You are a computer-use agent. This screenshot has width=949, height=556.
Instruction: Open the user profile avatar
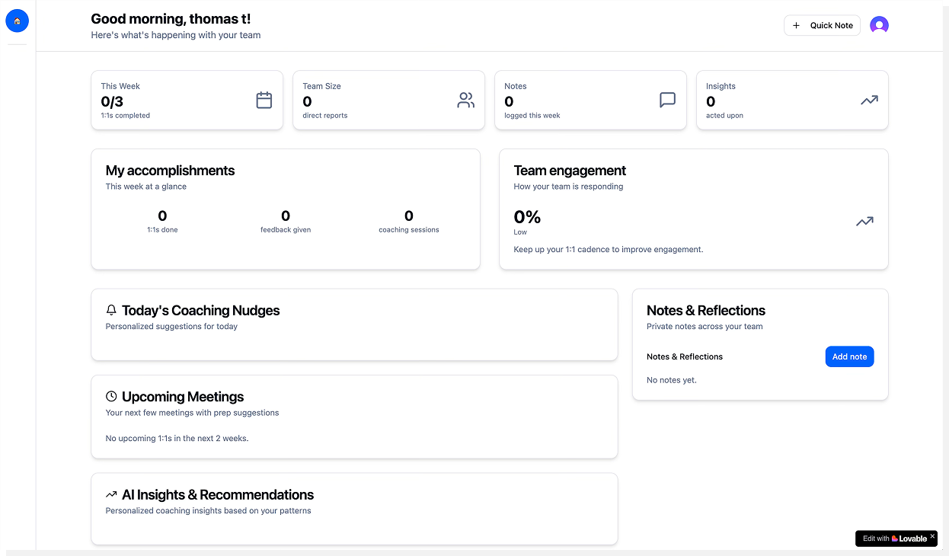[x=879, y=25]
